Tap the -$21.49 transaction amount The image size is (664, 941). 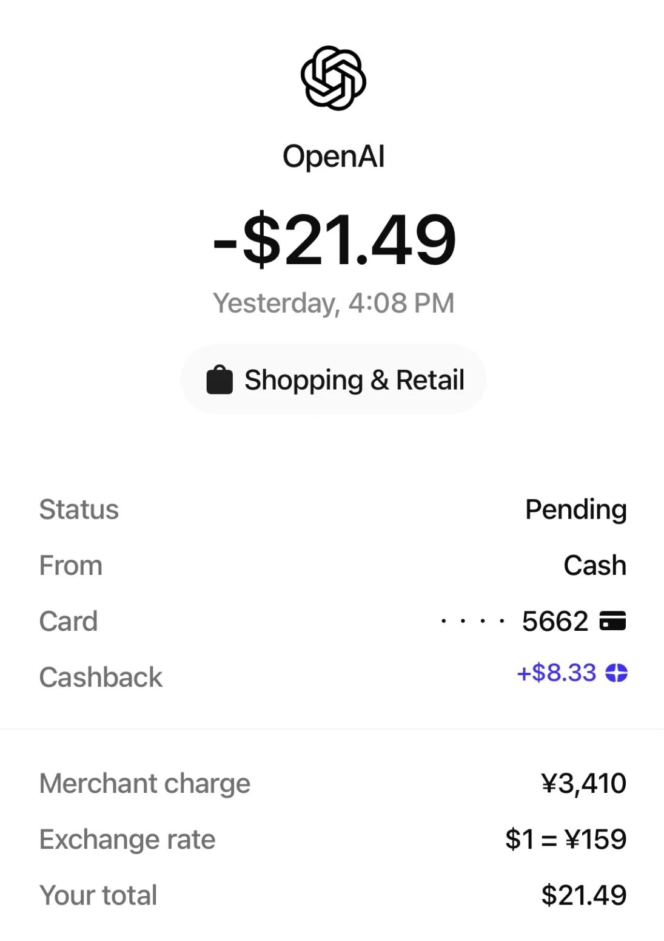pos(334,240)
